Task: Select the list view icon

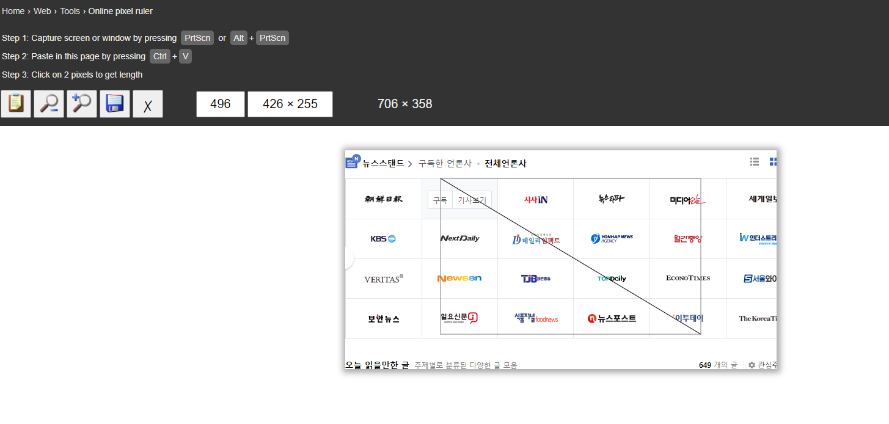Action: click(755, 161)
